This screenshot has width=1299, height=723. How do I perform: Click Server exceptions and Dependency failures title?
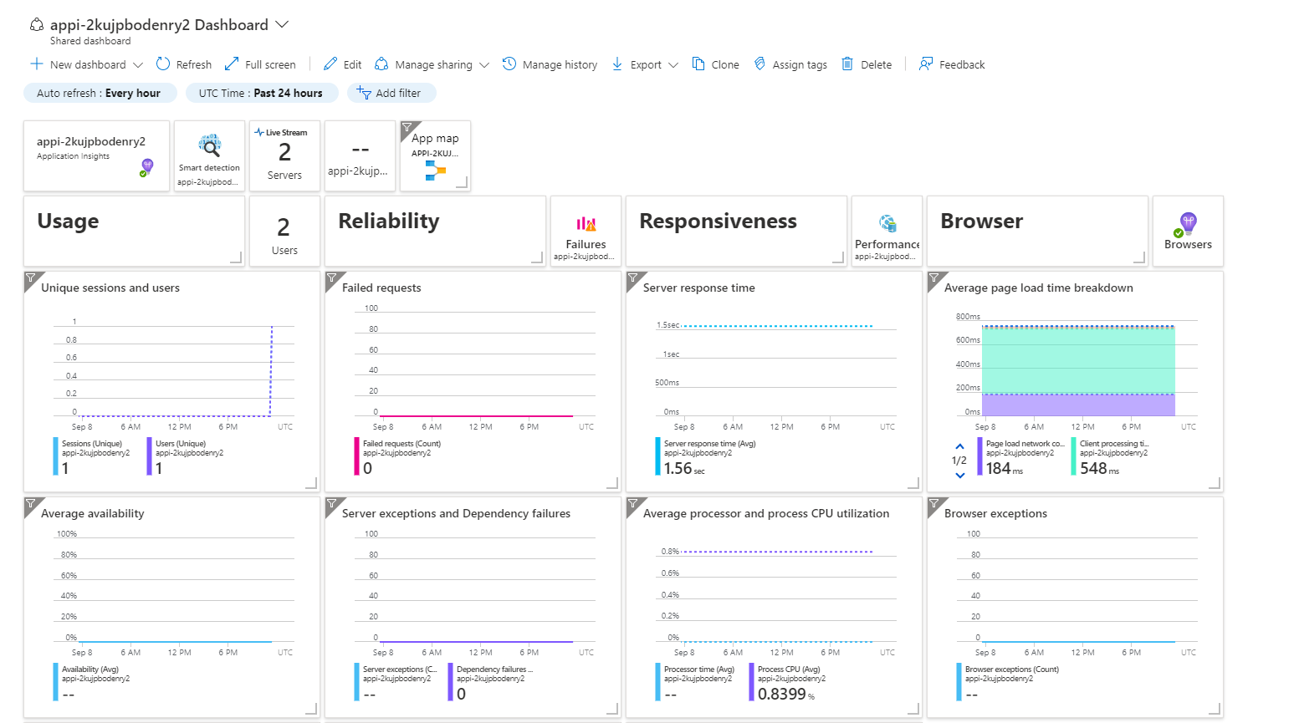pyautogui.click(x=456, y=513)
